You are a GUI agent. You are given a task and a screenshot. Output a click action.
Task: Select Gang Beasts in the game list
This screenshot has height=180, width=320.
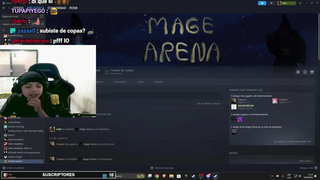point(14,122)
